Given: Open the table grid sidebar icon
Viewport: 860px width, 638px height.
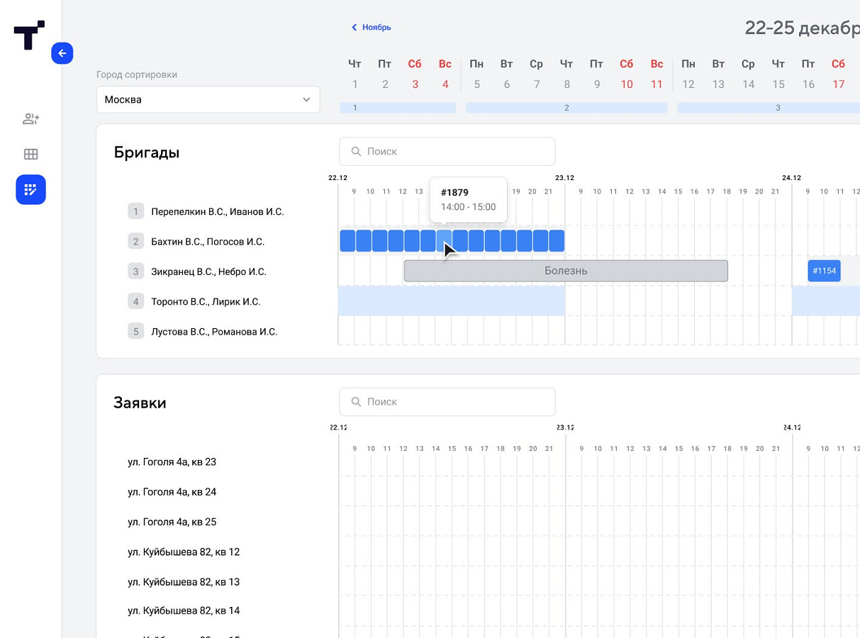Looking at the screenshot, I should pyautogui.click(x=30, y=154).
